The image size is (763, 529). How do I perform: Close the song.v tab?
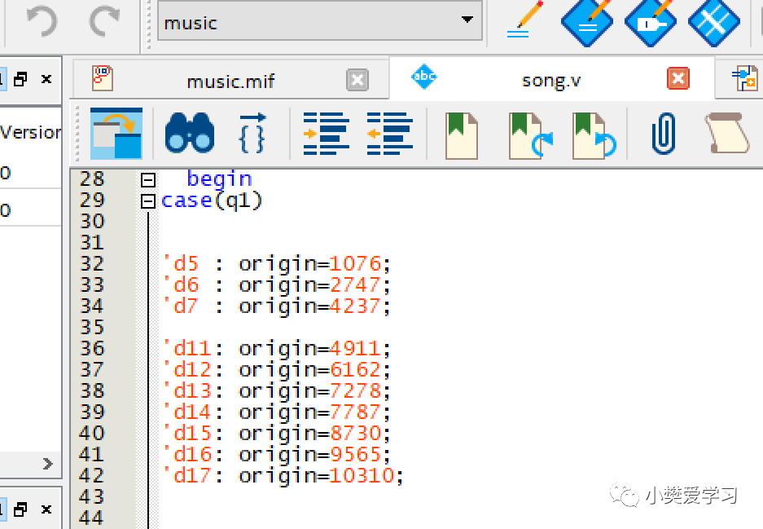click(677, 78)
